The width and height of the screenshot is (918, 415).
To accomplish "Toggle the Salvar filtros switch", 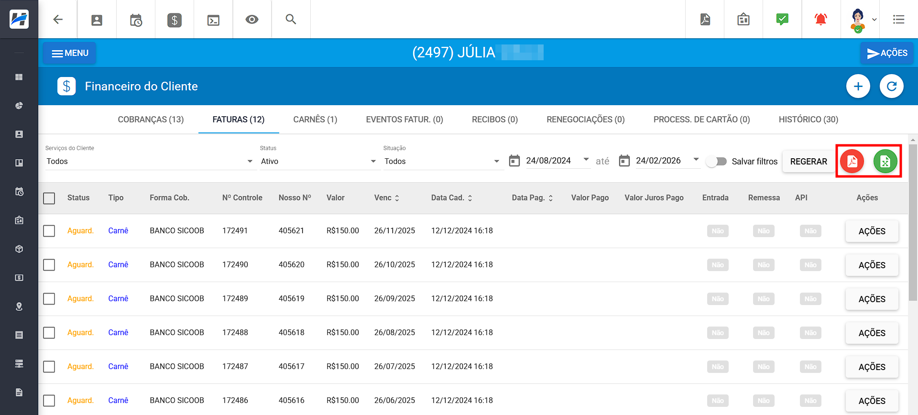I will pos(717,162).
